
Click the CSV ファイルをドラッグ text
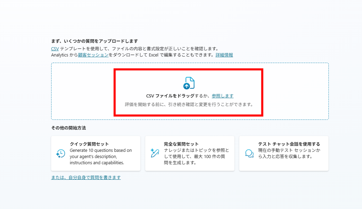[x=170, y=96]
